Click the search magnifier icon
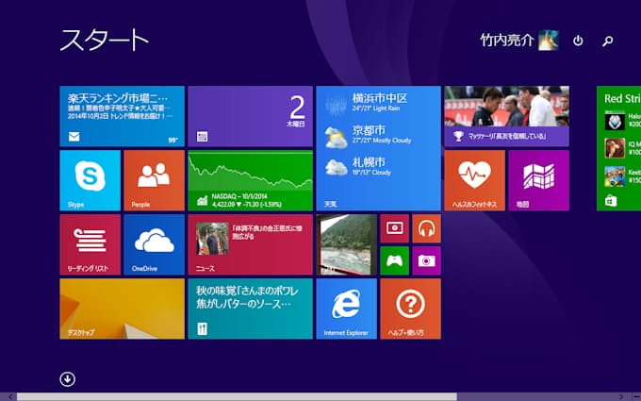 [608, 42]
